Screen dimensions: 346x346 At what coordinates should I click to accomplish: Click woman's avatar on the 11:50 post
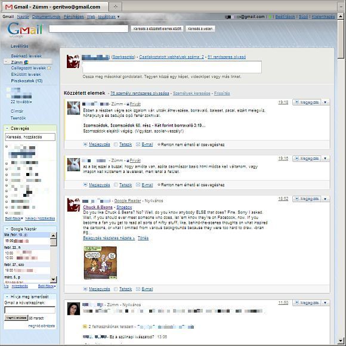click(x=73, y=308)
